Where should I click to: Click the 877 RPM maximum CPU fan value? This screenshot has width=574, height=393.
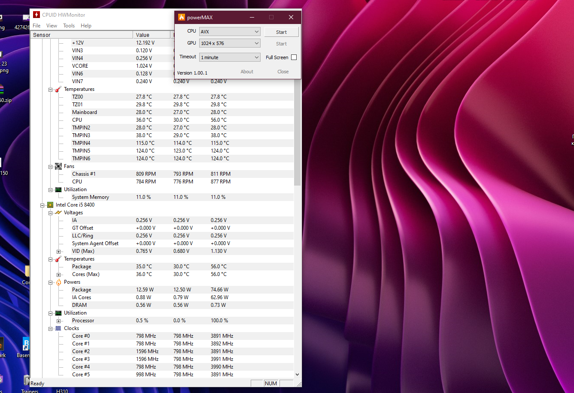pos(221,182)
